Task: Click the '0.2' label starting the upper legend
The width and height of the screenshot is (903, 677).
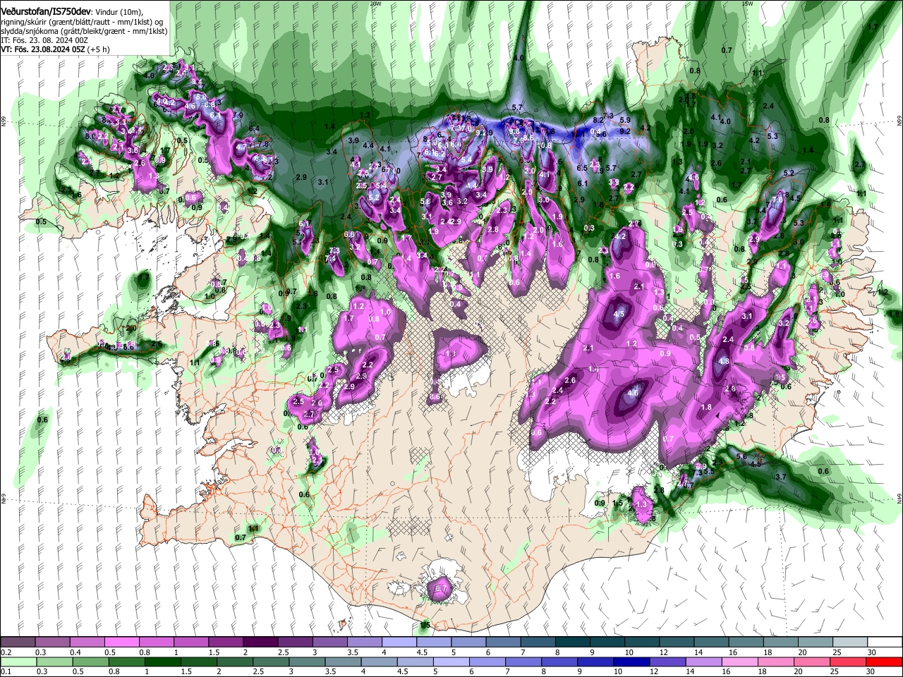Action: (x=5, y=652)
